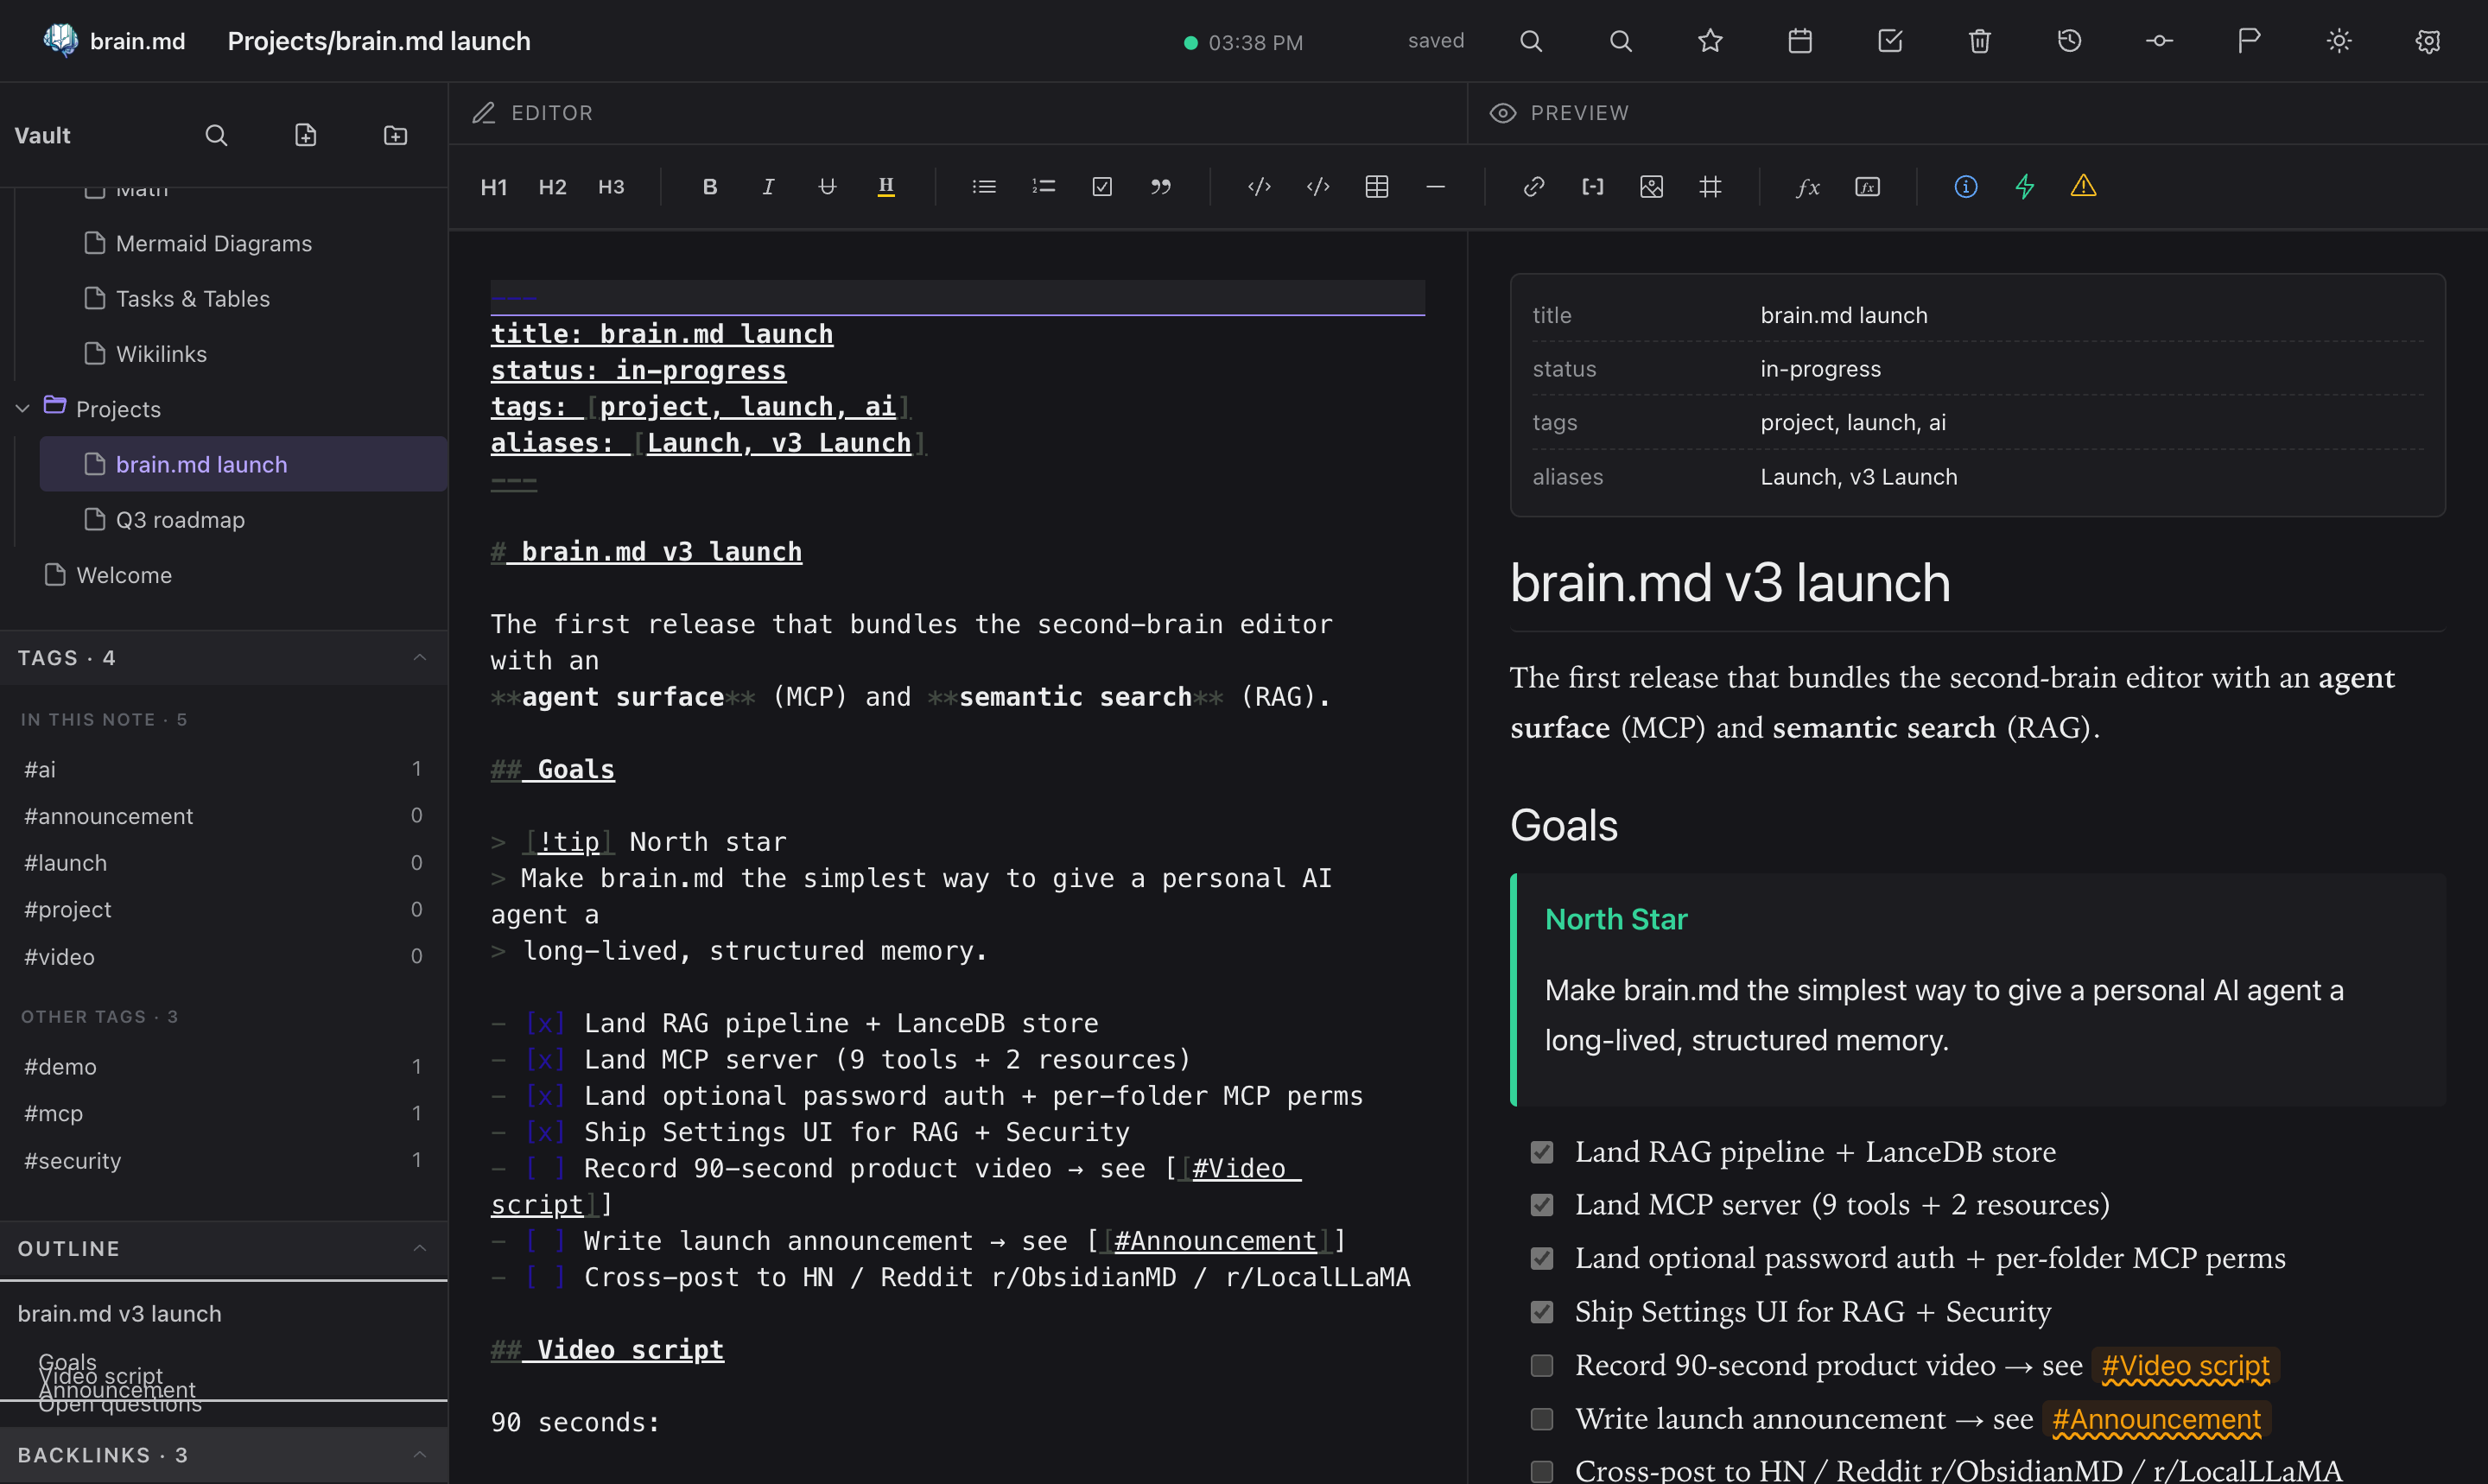2488x1484 pixels.
Task: Open the tasks checkmark icon in top bar
Action: click(1890, 41)
